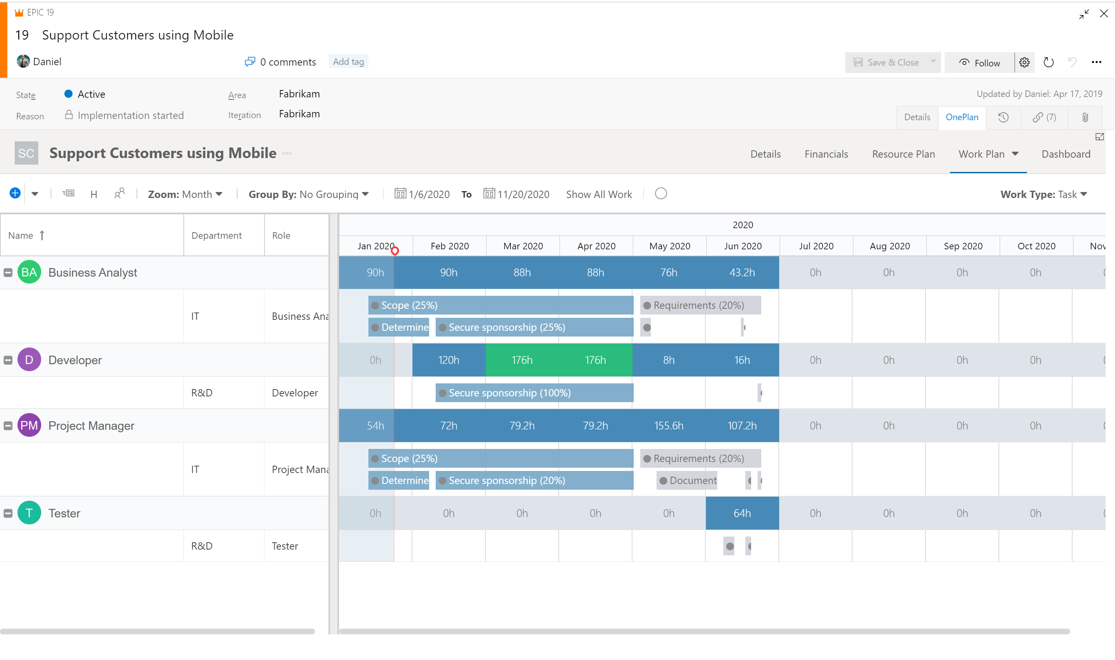Open the settings gear icon
The height and width of the screenshot is (660, 1115).
pyautogui.click(x=1024, y=62)
